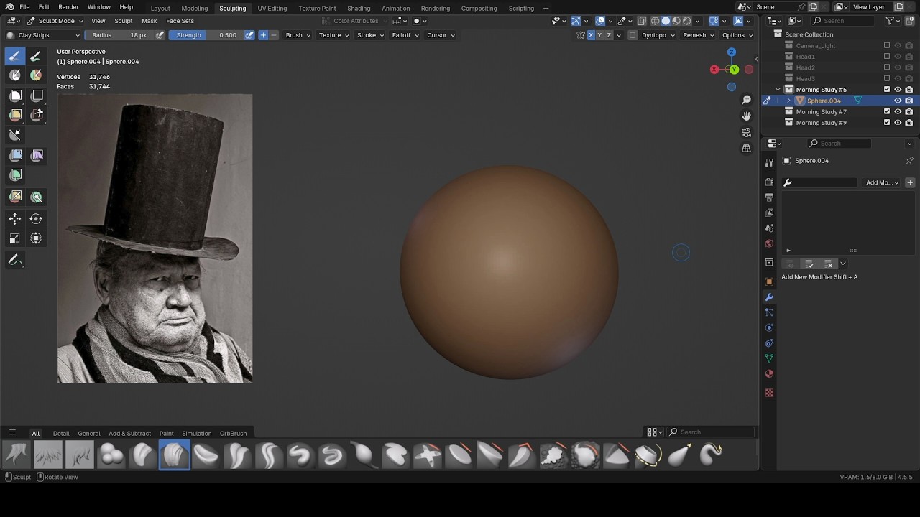Collapse the Morning Study #5 collection
The width and height of the screenshot is (920, 517).
[x=778, y=90]
